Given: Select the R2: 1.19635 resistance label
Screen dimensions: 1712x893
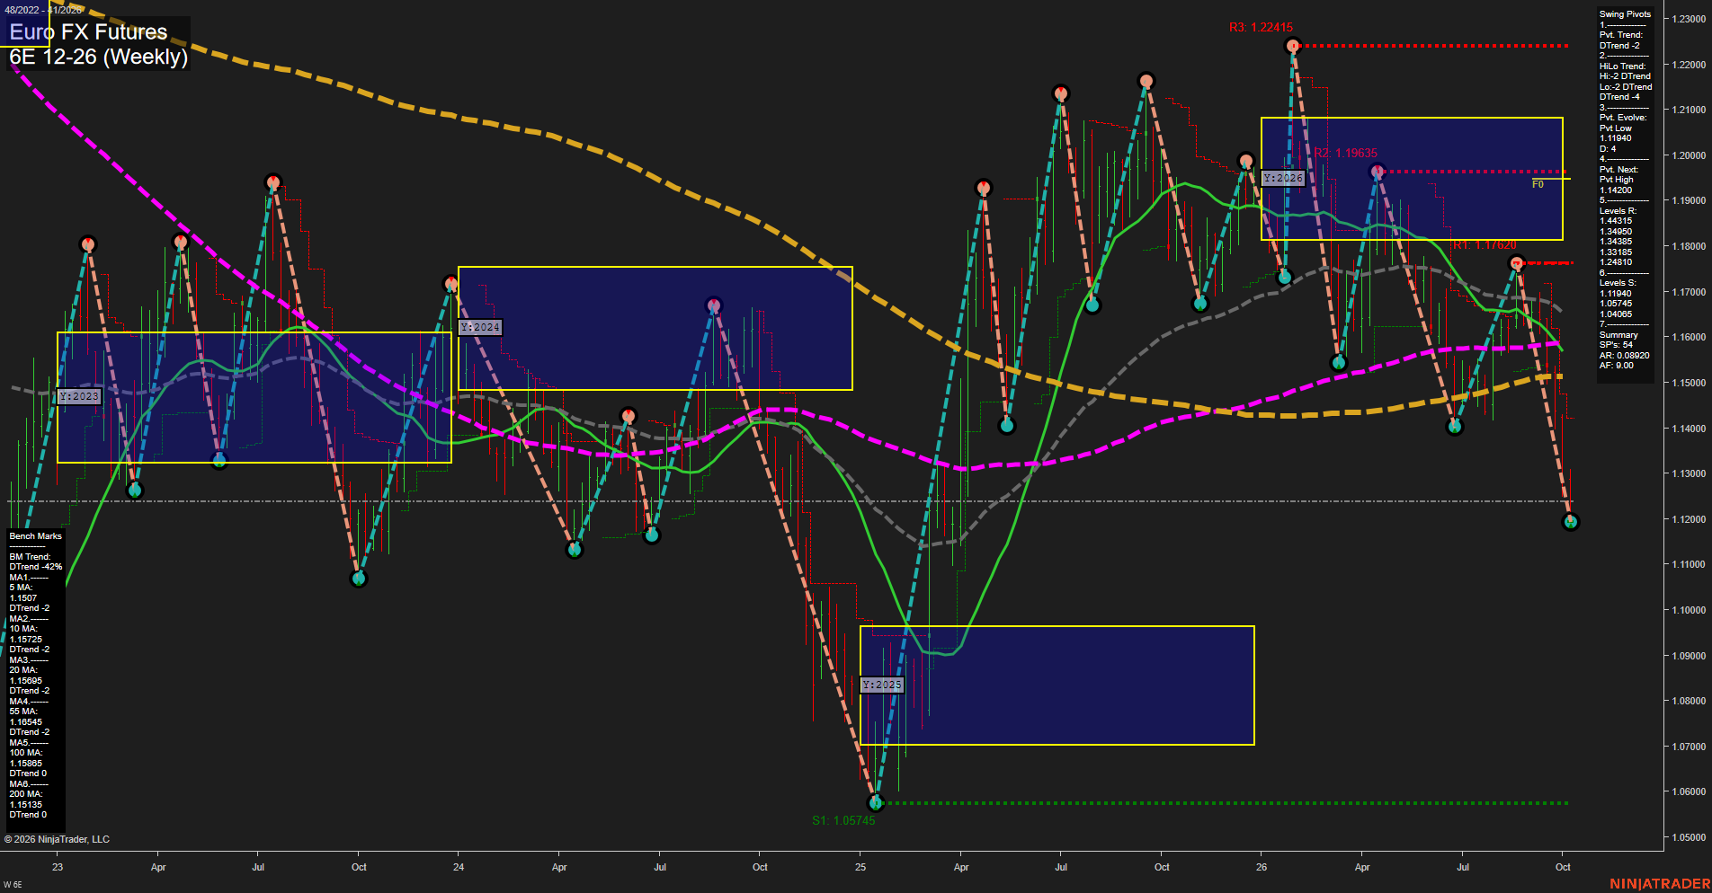Looking at the screenshot, I should (x=1345, y=154).
